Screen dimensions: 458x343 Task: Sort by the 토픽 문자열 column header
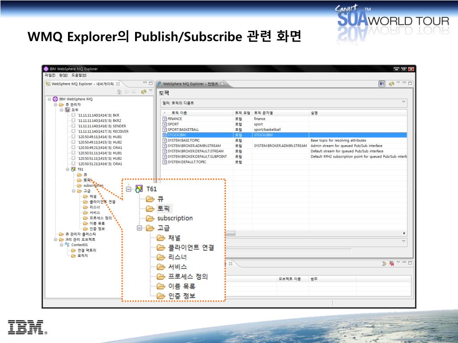tap(281, 113)
